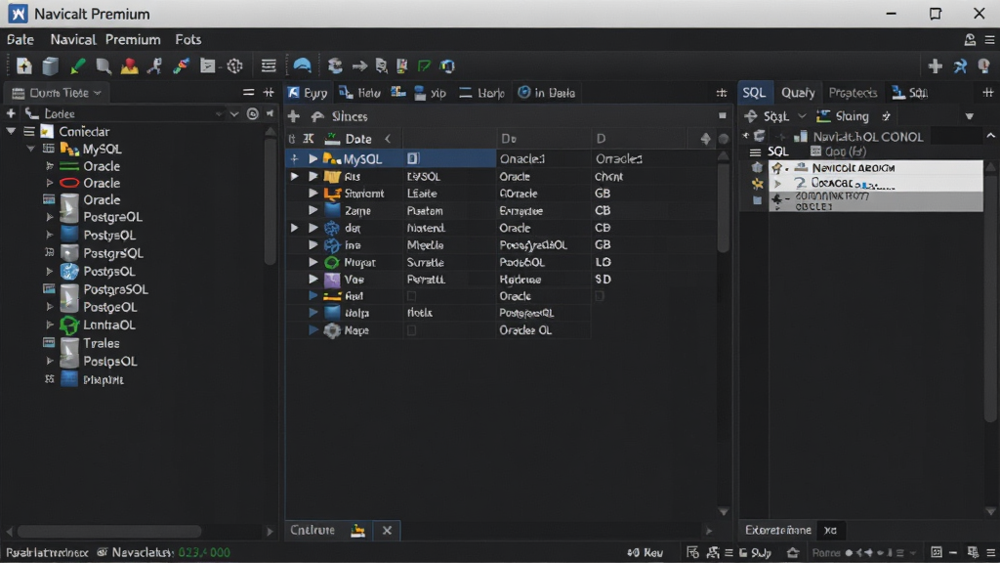Screen dimensions: 1000x563
Task: Toggle the left checkbox in the Aad row
Action: pos(411,296)
